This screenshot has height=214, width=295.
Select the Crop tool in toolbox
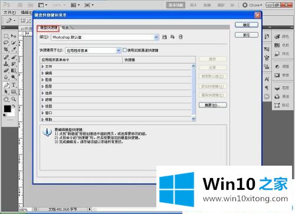click(x=6, y=50)
